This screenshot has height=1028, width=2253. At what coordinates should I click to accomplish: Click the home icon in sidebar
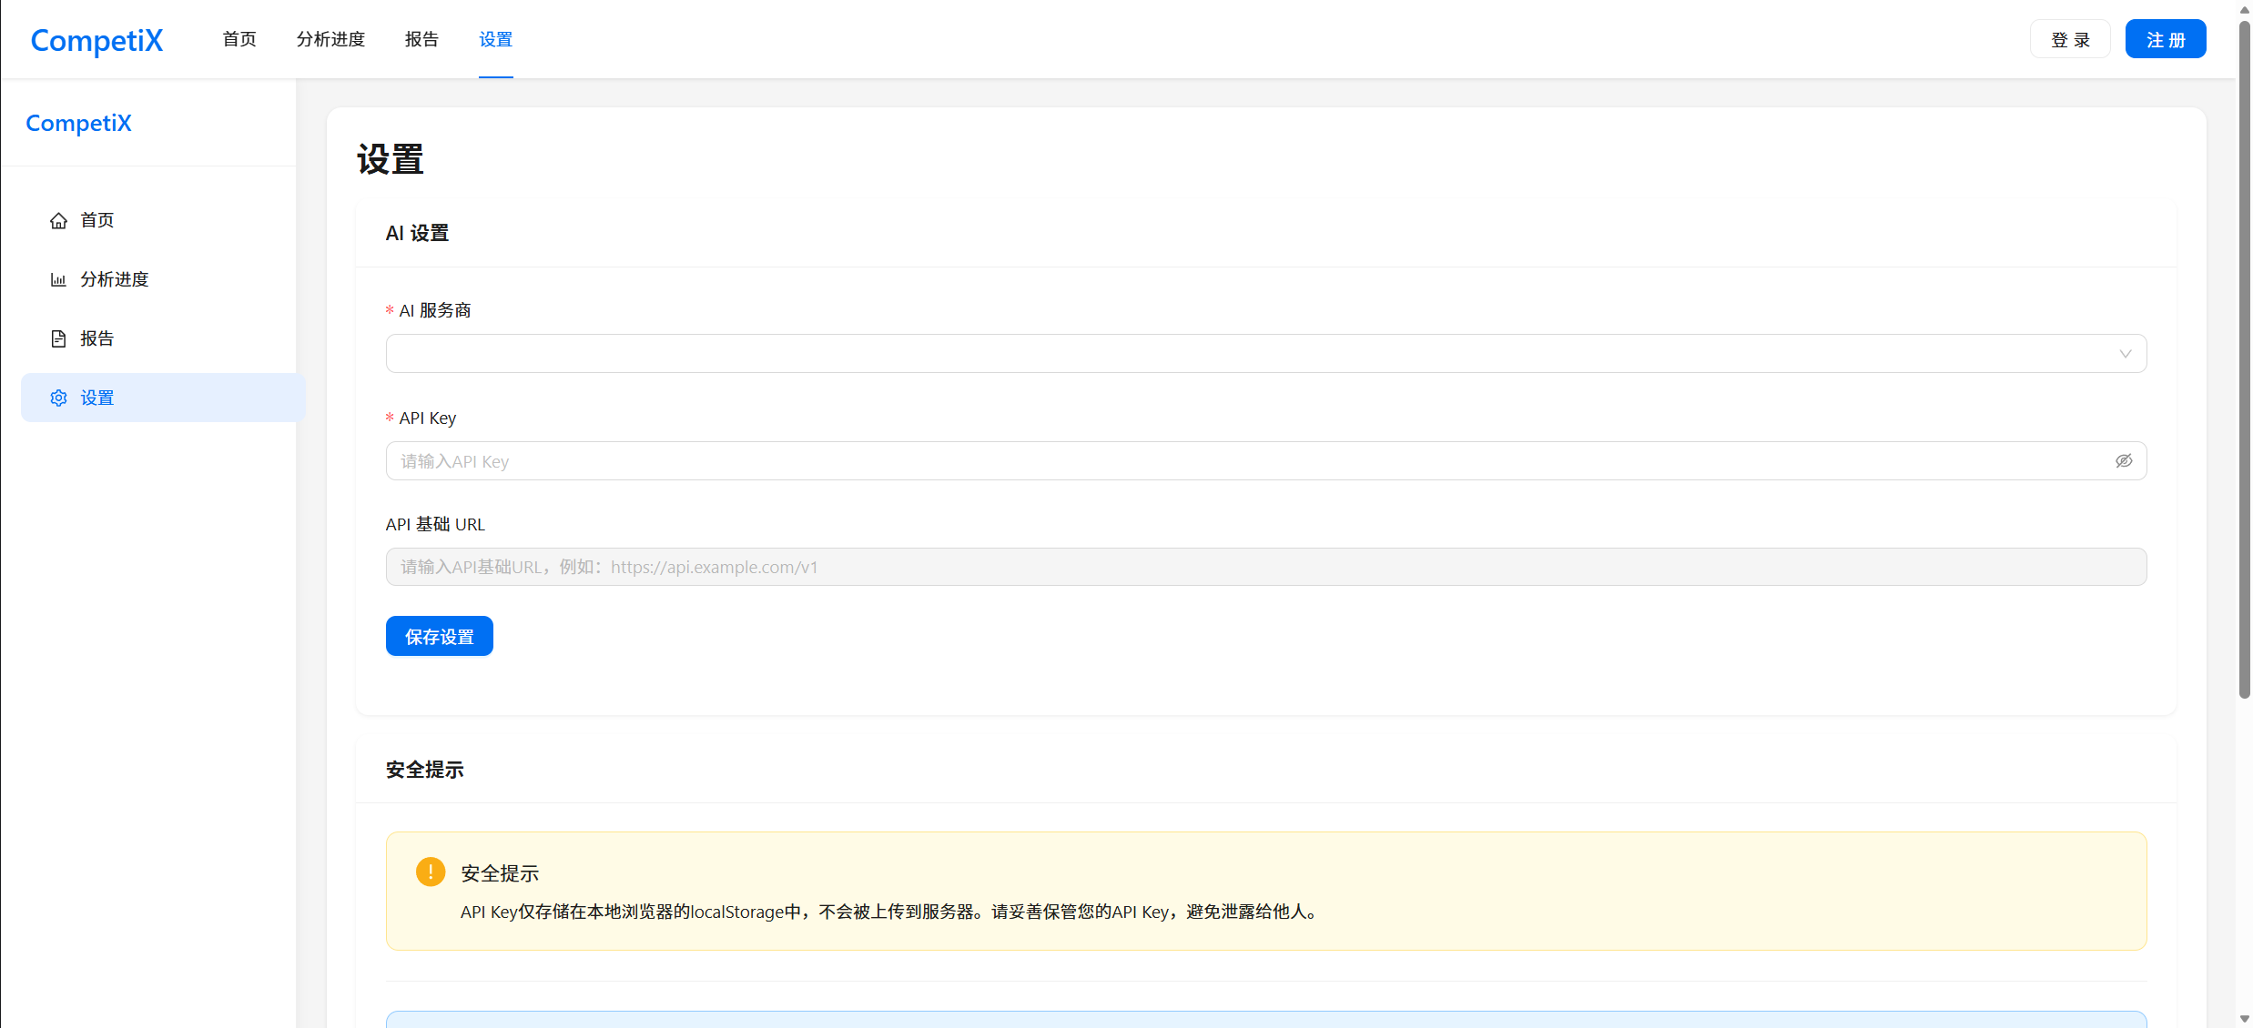(x=58, y=220)
